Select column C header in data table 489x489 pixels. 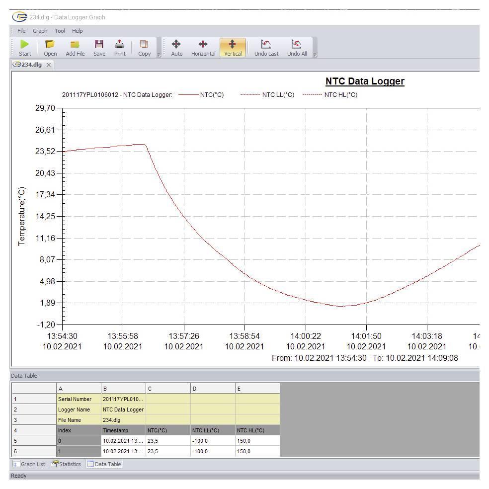coord(168,389)
